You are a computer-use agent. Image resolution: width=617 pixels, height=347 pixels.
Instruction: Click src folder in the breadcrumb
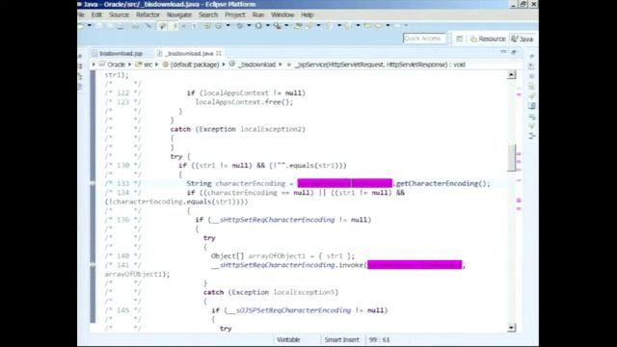144,65
